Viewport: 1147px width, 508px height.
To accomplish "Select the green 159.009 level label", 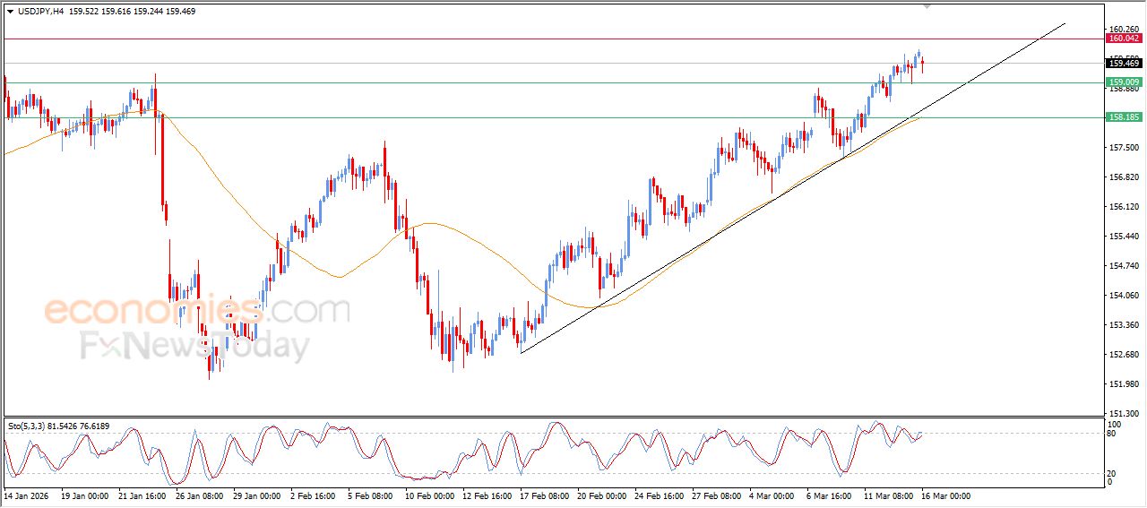I will [1124, 82].
